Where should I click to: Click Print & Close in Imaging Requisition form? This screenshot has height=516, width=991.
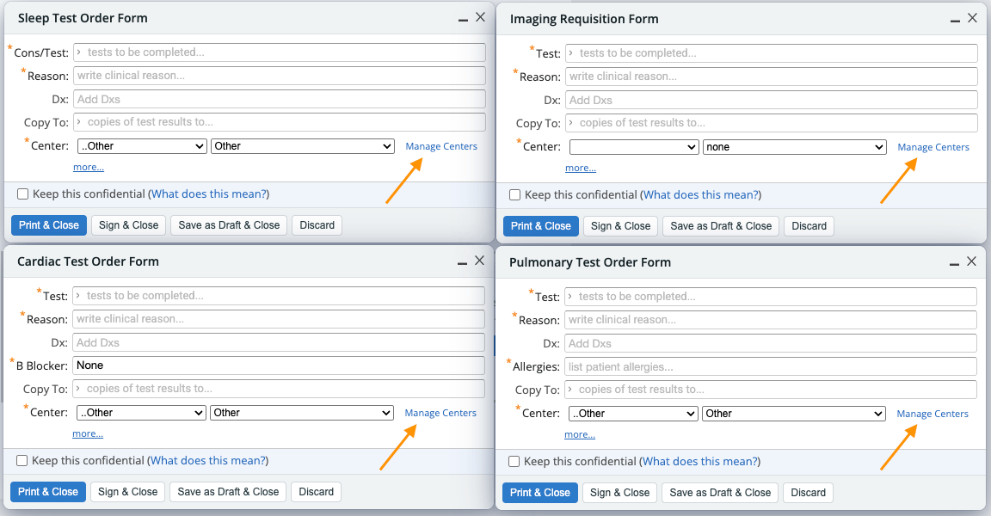[541, 226]
